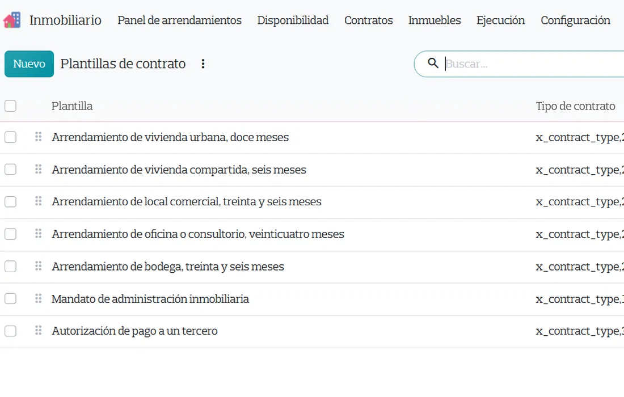624x397 pixels.
Task: Click contract type cell of vivienda urbana row
Action: click(x=579, y=138)
